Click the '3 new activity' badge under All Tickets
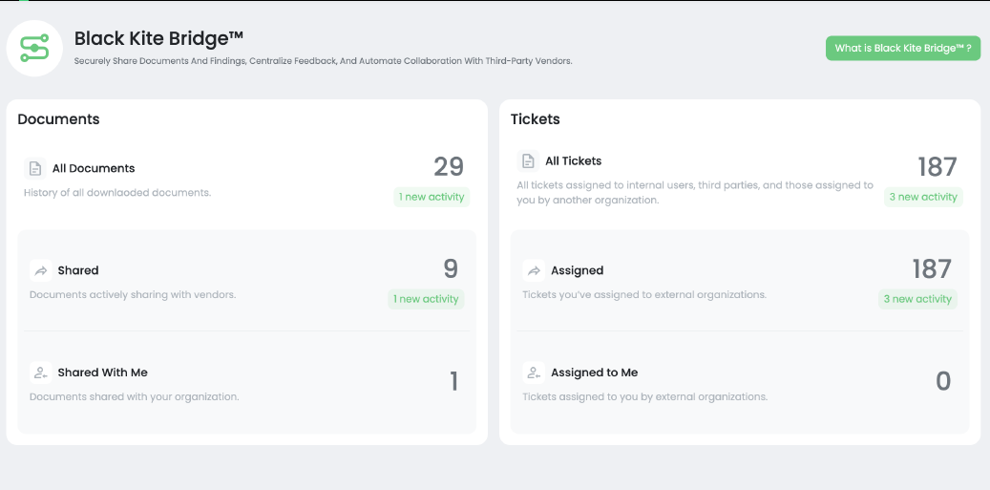 tap(922, 198)
